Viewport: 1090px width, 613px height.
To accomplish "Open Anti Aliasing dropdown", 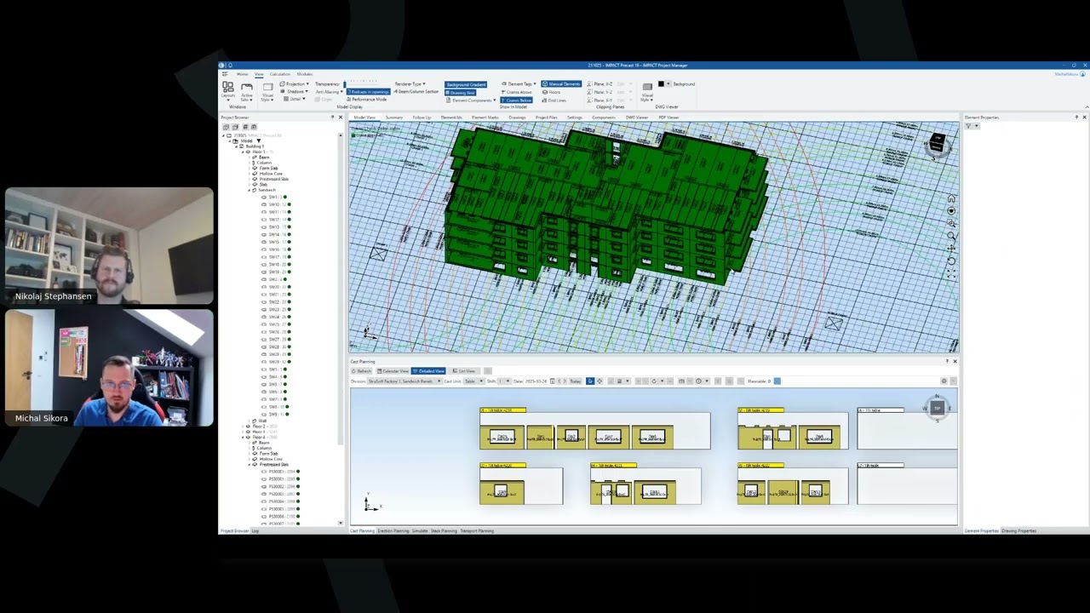I will tap(328, 91).
